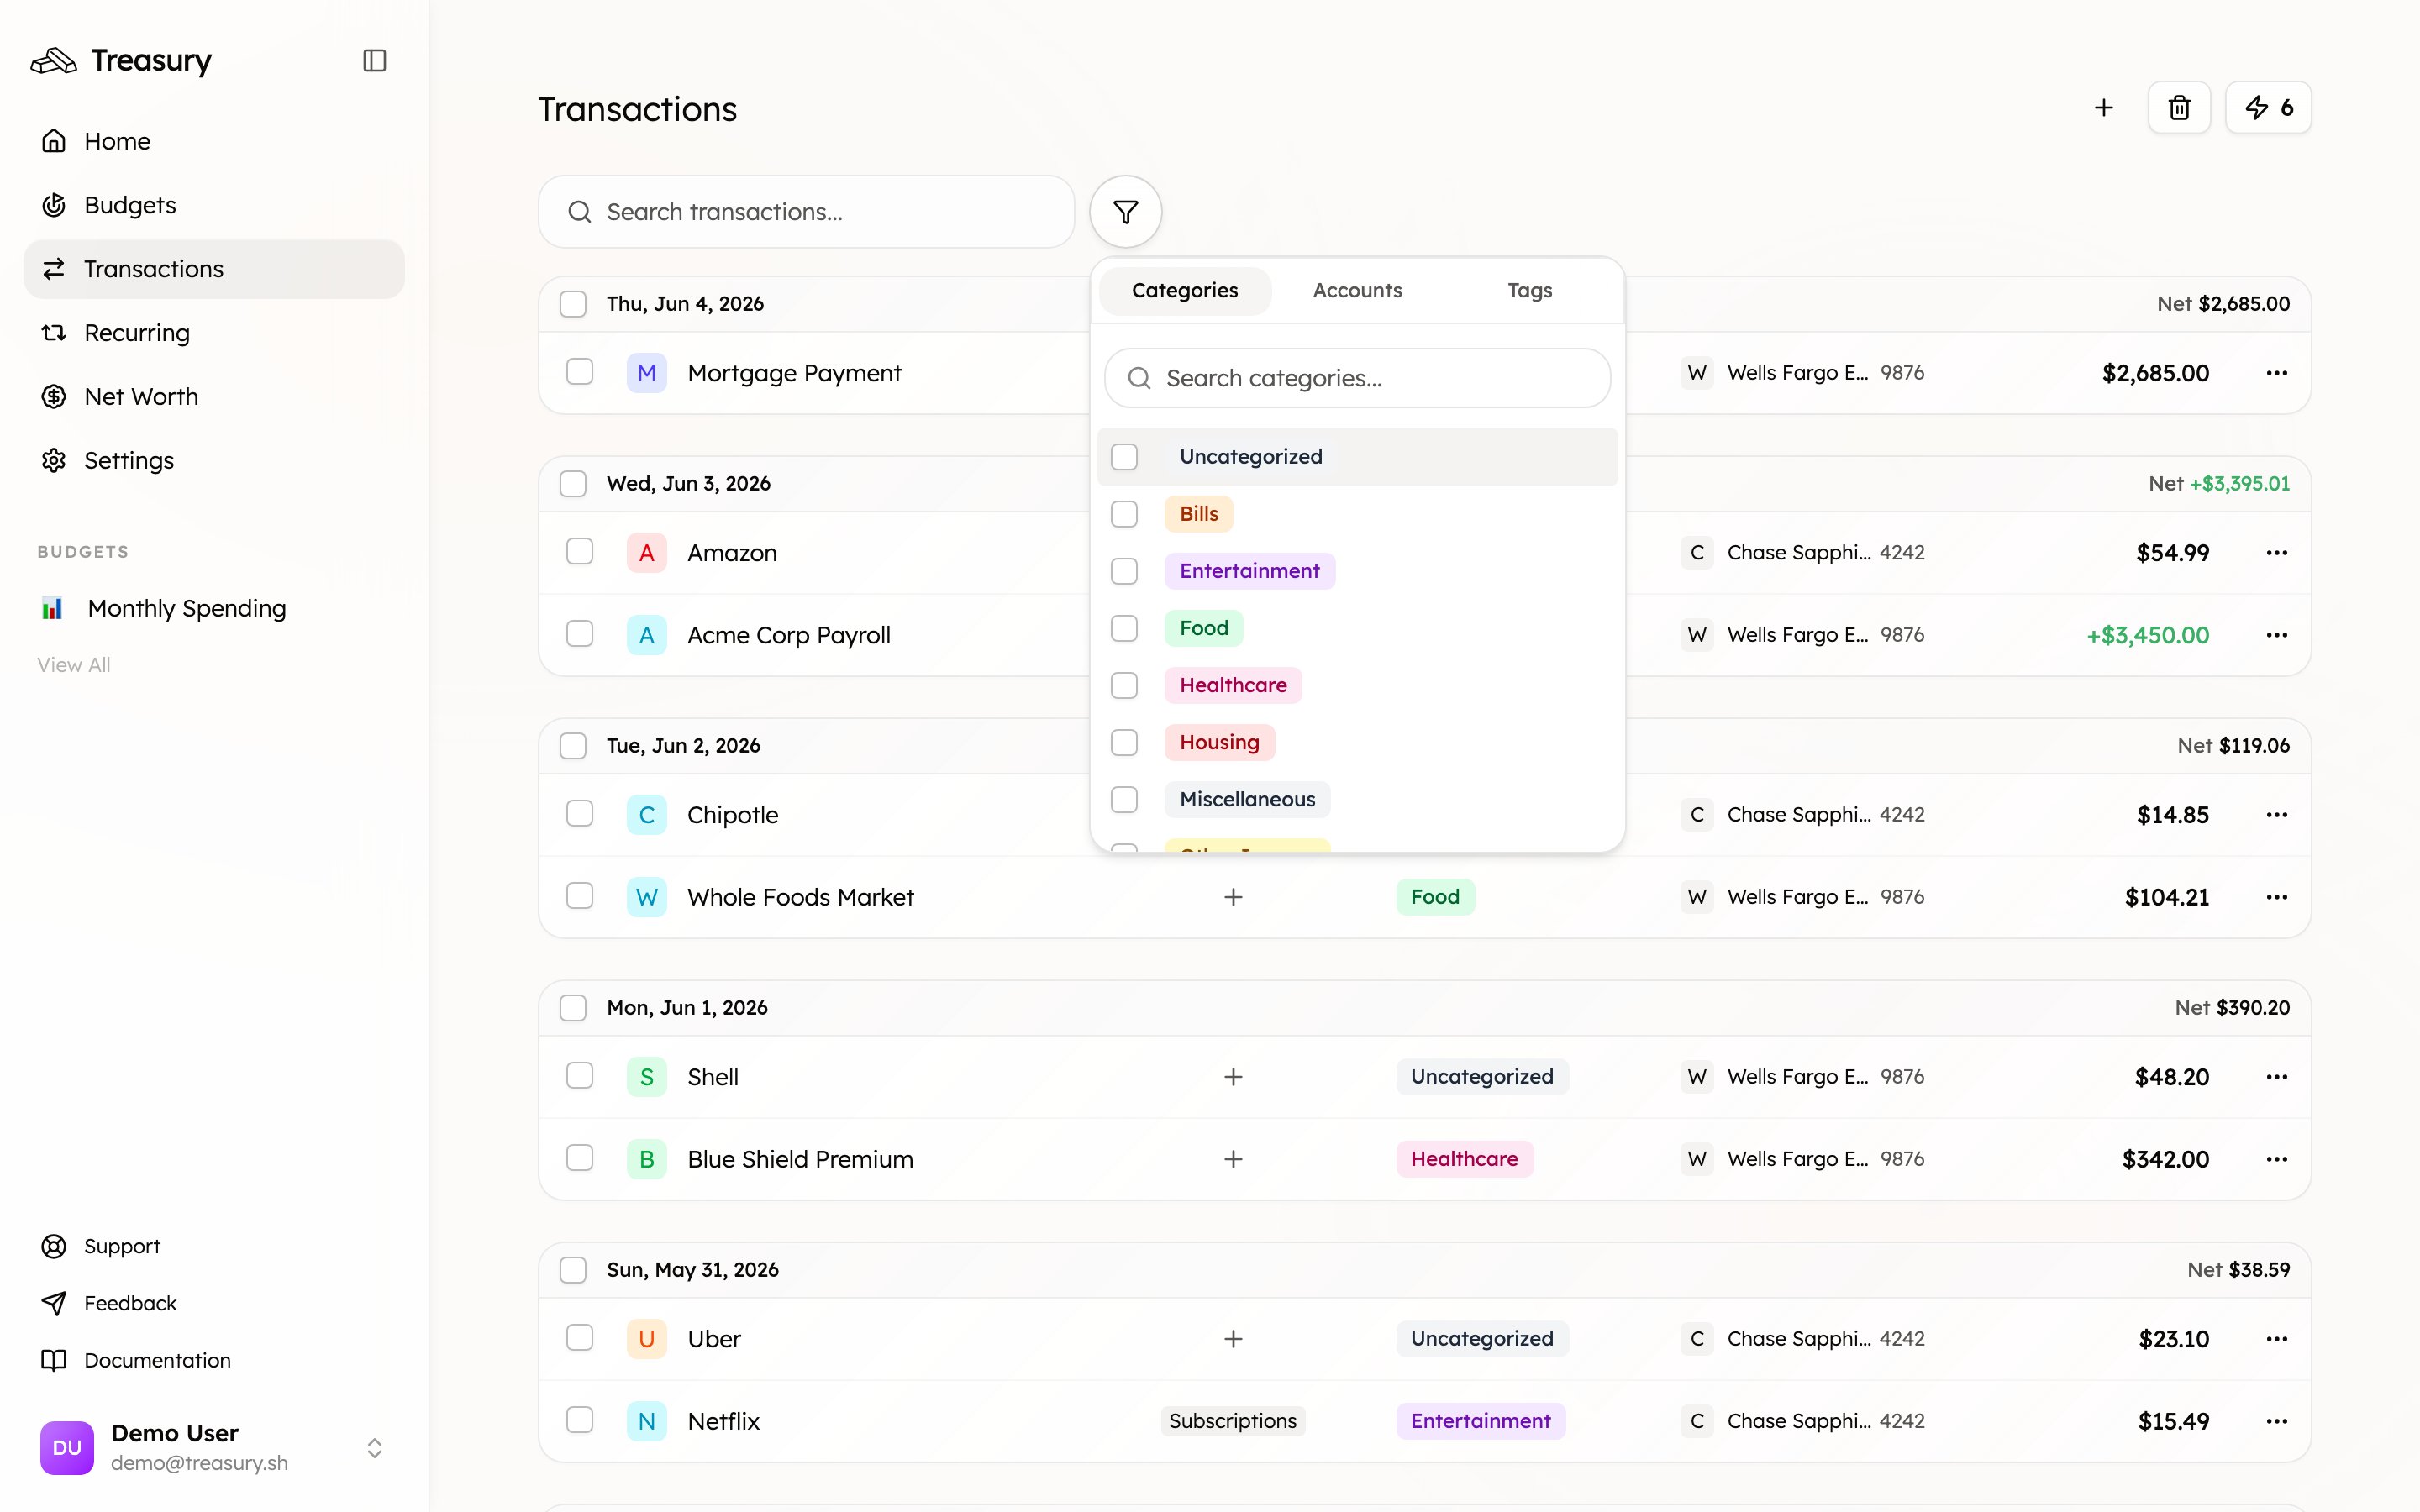Image resolution: width=2420 pixels, height=1512 pixels.
Task: Open the more options for Netflix row
Action: pyautogui.click(x=2277, y=1421)
